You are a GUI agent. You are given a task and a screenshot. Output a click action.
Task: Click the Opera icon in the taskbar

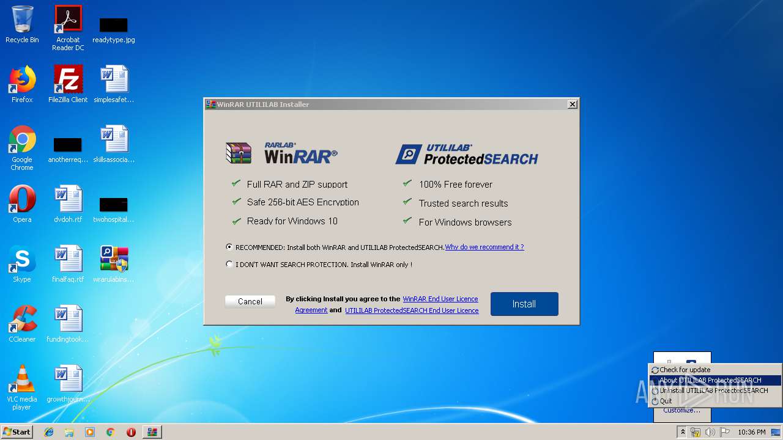[131, 432]
